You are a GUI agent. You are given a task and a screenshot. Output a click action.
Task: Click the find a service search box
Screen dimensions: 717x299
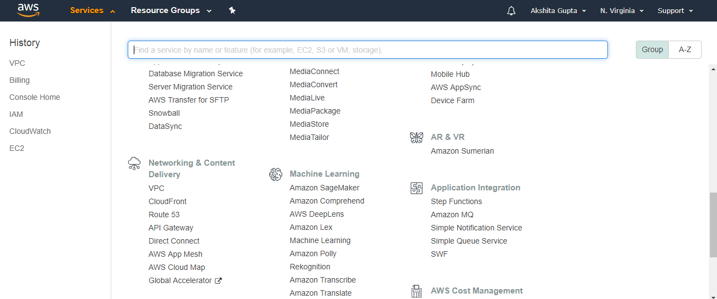tap(368, 49)
